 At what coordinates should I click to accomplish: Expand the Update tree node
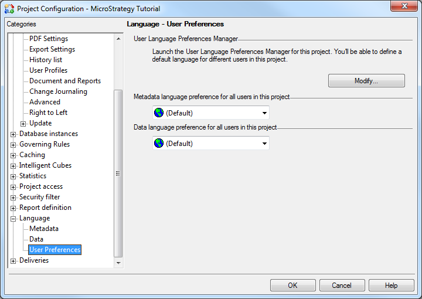tap(23, 123)
